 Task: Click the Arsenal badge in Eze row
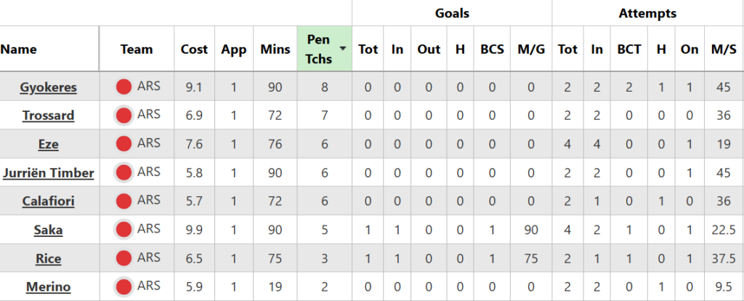point(124,144)
